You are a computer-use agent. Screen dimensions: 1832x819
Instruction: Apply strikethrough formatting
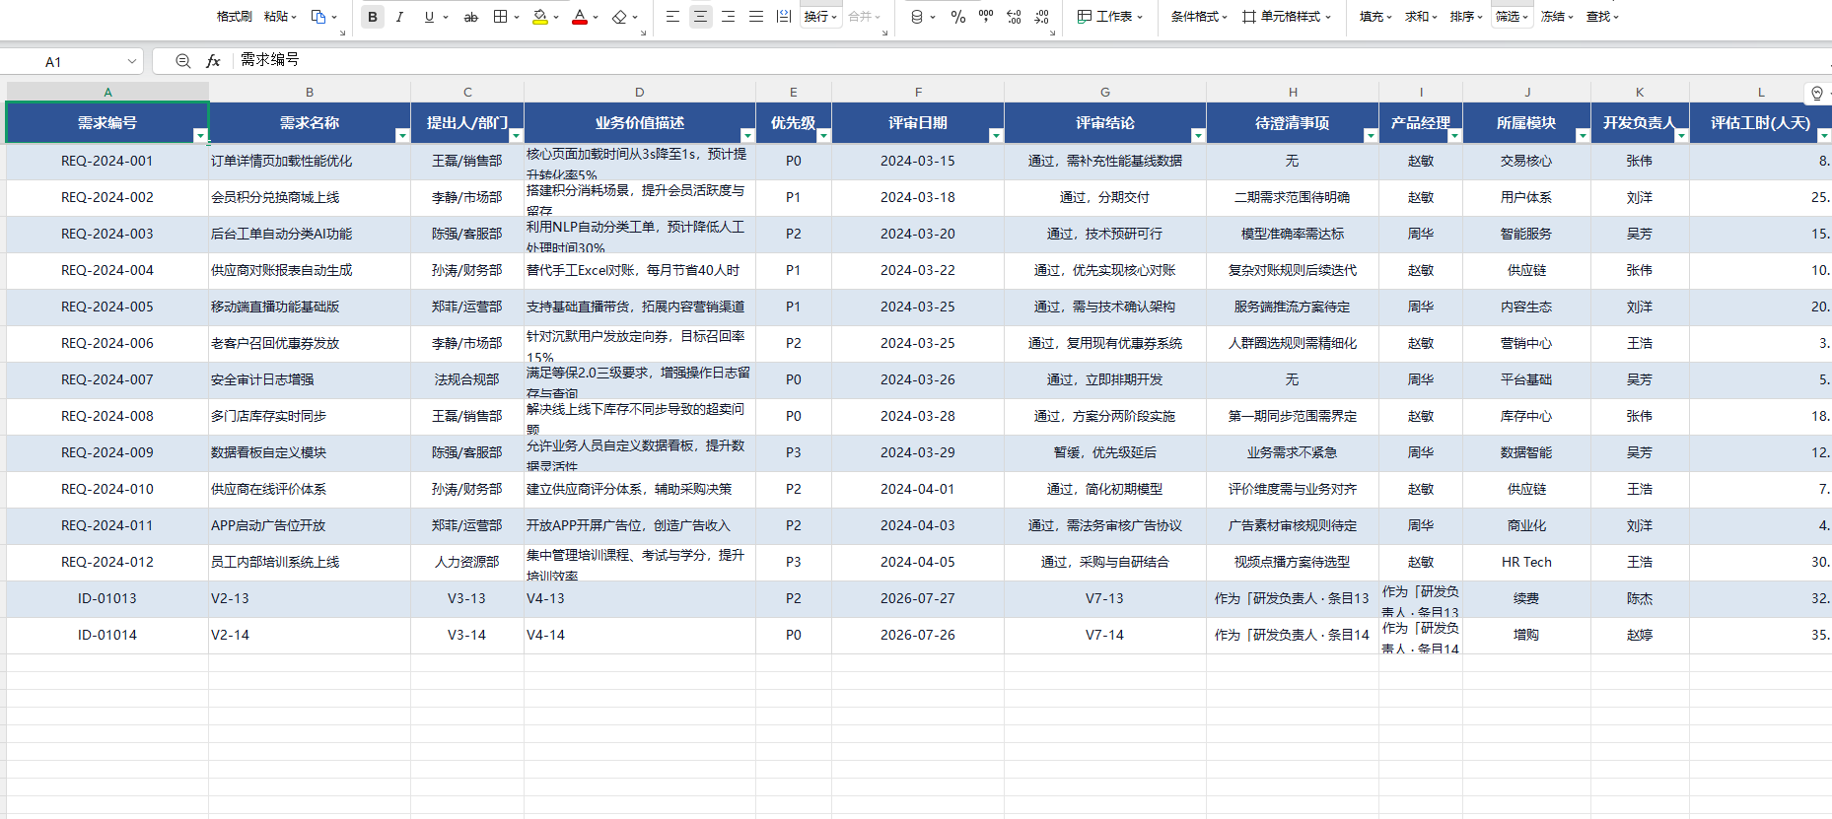point(471,17)
